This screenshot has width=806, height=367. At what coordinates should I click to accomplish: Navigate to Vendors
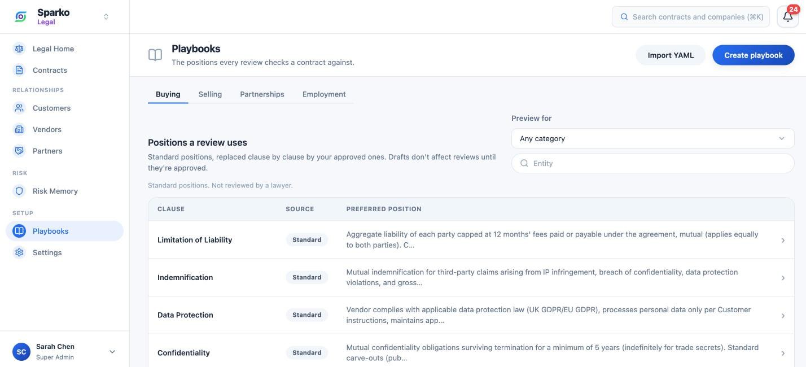click(x=64, y=129)
